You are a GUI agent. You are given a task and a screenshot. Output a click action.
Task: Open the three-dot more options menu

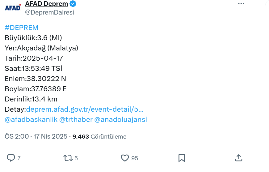click(x=241, y=4)
